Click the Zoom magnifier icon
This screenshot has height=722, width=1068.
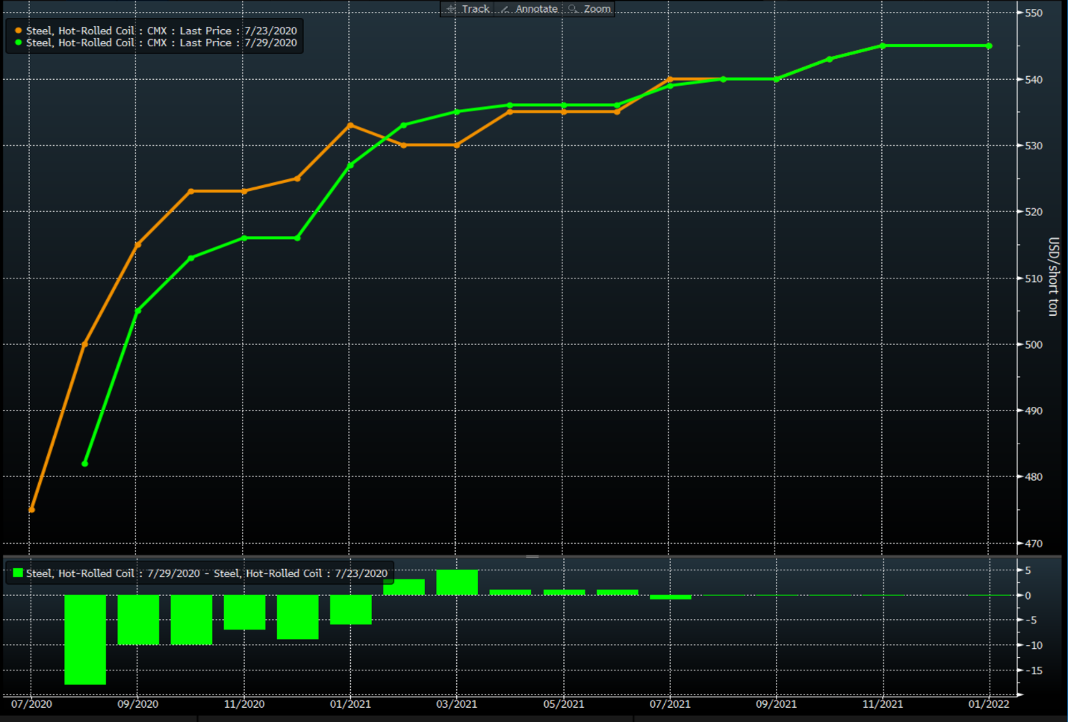coord(573,9)
